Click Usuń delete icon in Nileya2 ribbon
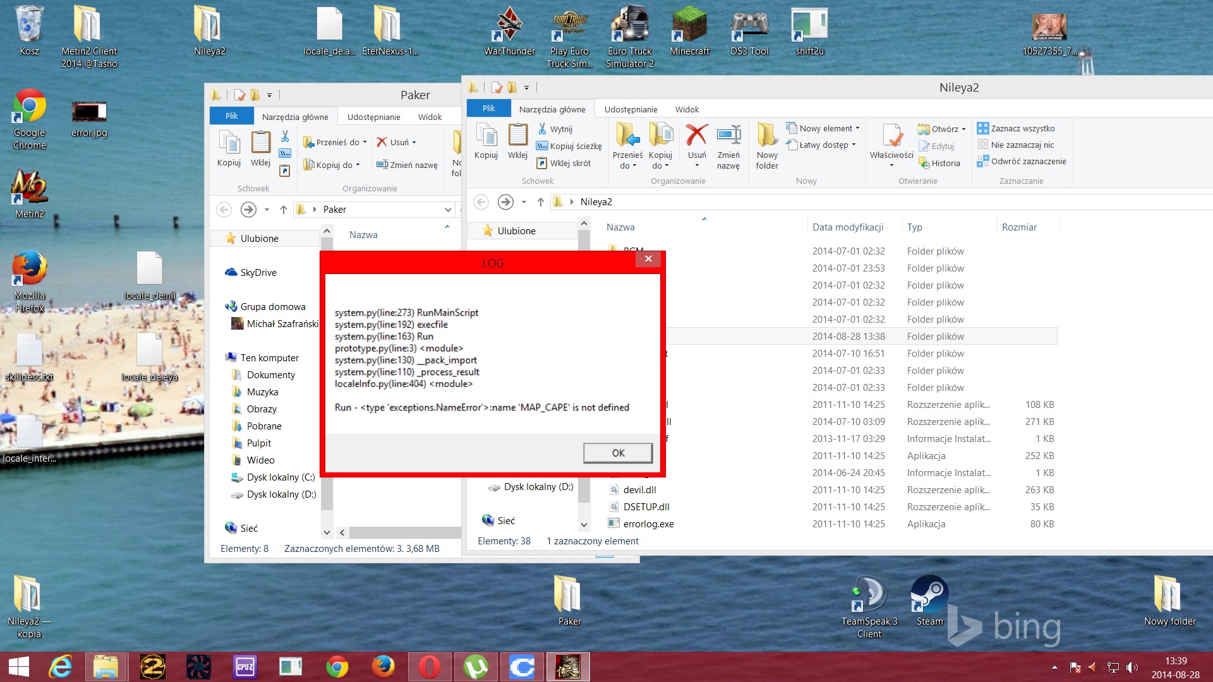 (697, 147)
